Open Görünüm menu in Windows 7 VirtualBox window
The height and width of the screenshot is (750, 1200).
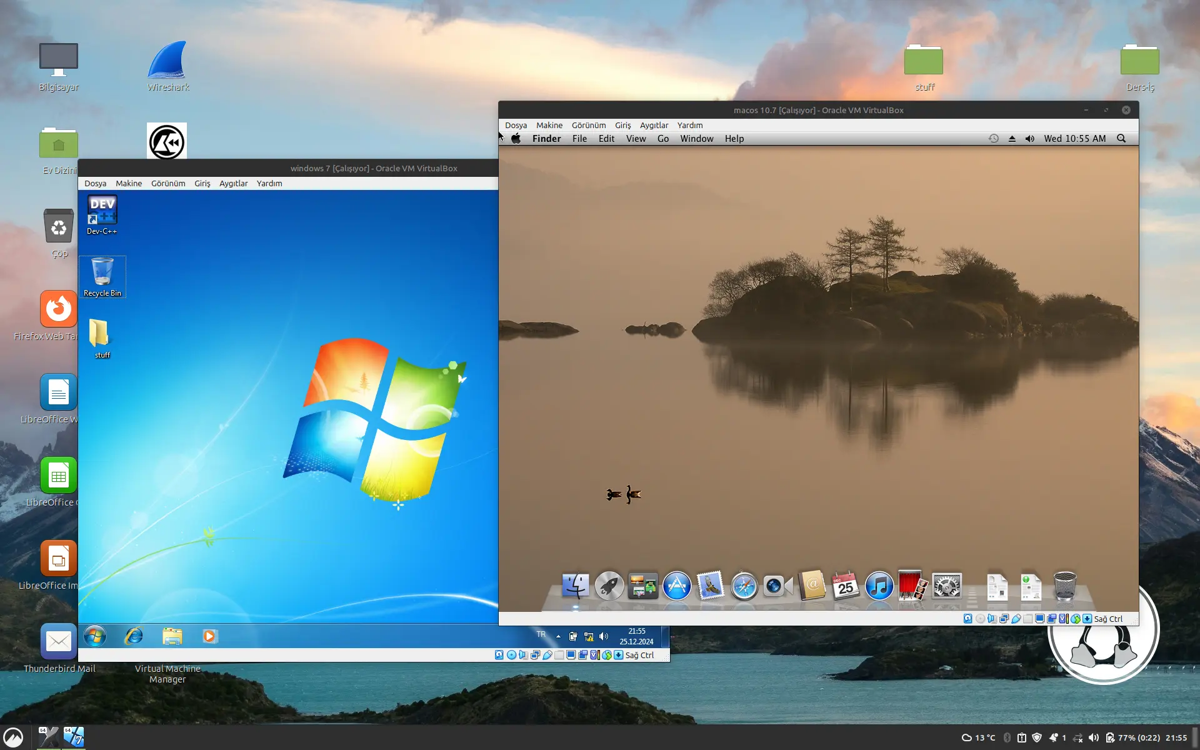click(x=168, y=183)
